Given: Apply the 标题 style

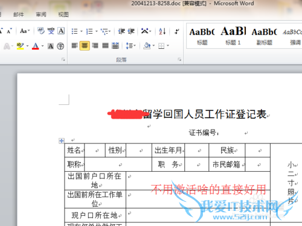Looking at the screenshot, I should coord(202,36).
